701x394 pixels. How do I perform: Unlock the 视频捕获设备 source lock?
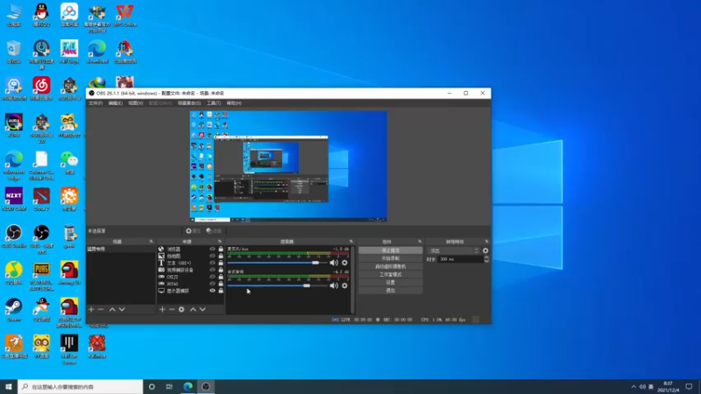(221, 270)
